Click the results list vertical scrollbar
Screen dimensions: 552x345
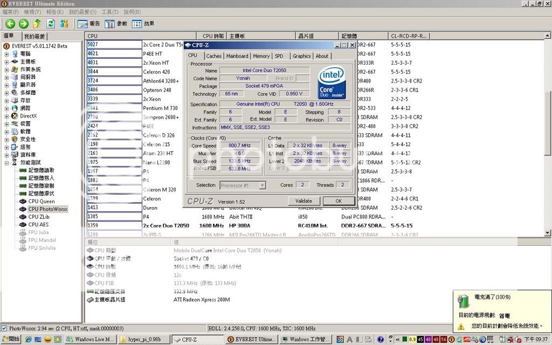pos(548,134)
